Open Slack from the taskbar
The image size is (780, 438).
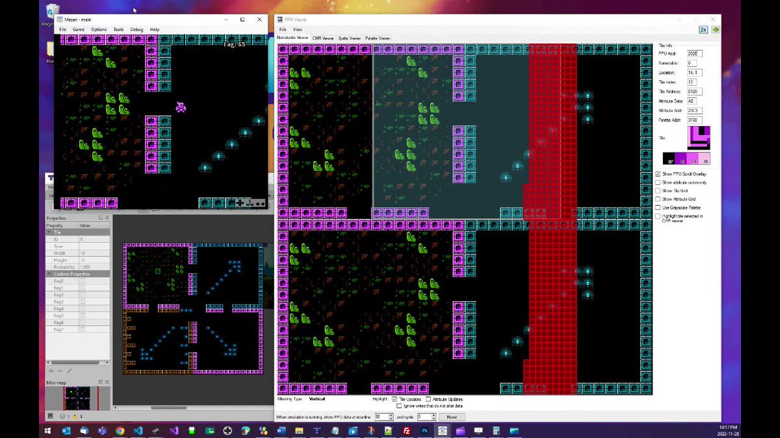[x=263, y=430]
